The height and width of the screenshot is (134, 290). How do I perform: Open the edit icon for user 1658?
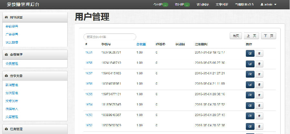250,64
